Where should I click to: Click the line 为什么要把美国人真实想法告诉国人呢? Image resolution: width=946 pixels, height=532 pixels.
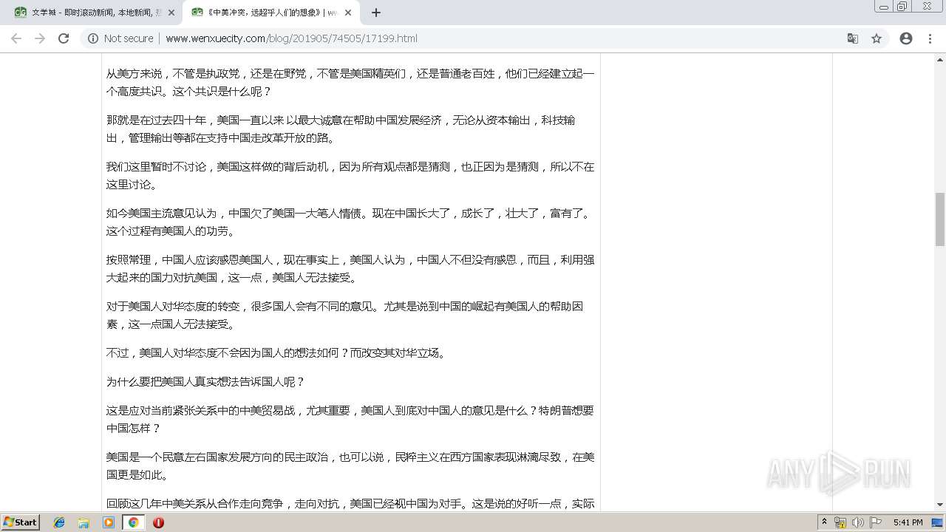[205, 381]
